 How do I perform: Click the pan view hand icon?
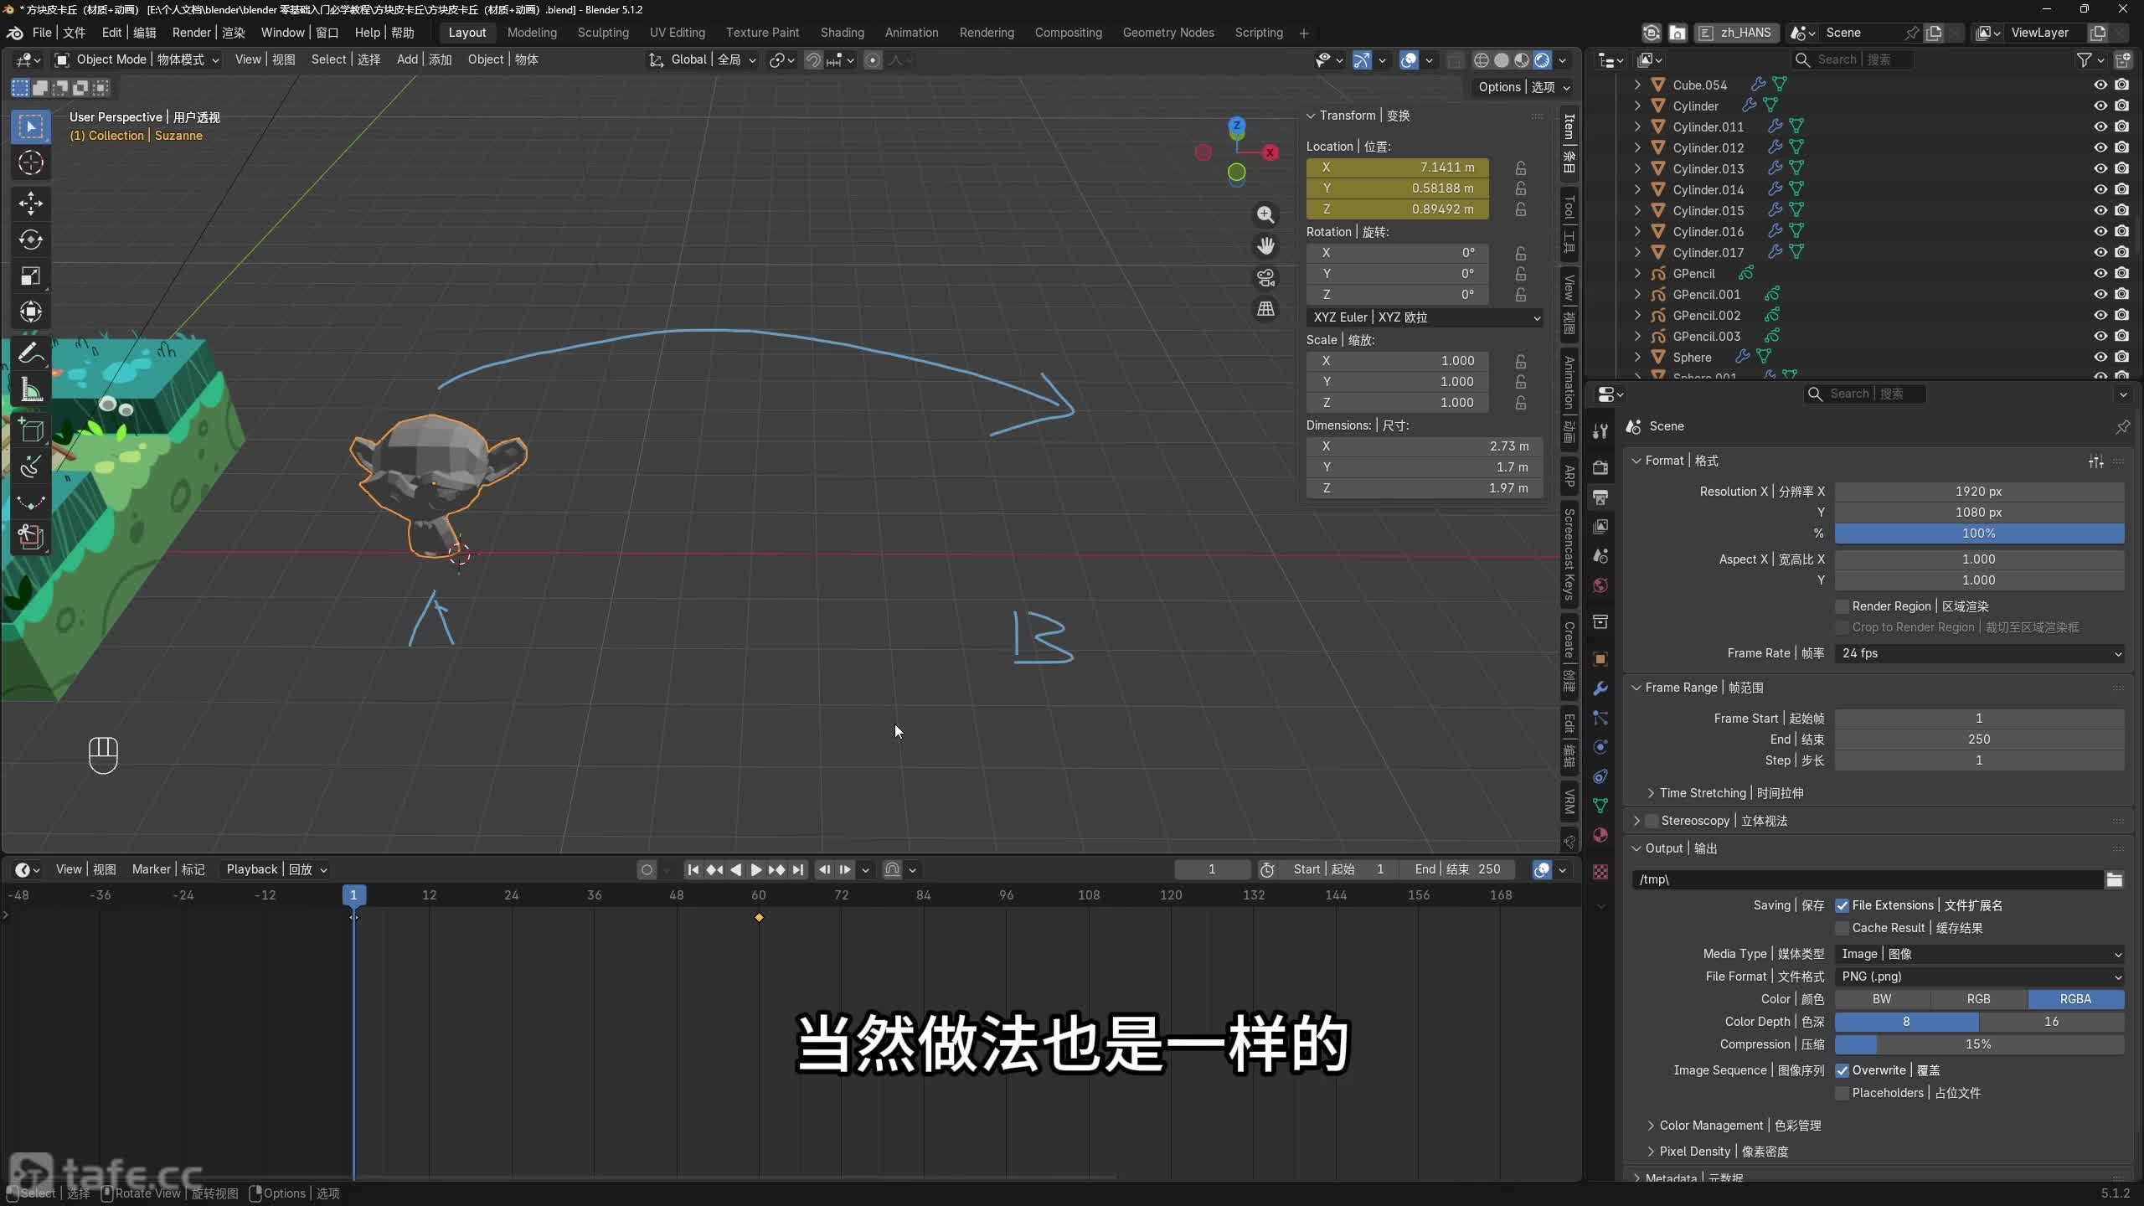(x=1265, y=246)
